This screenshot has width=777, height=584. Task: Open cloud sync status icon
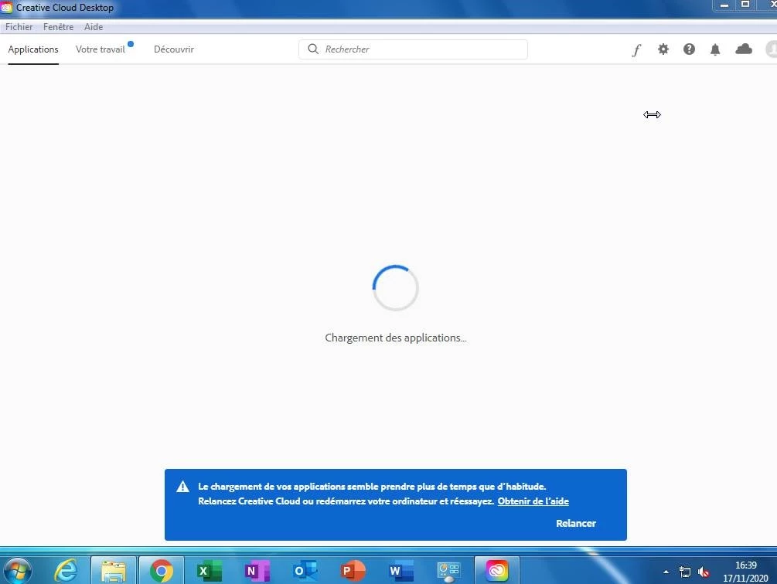point(743,49)
